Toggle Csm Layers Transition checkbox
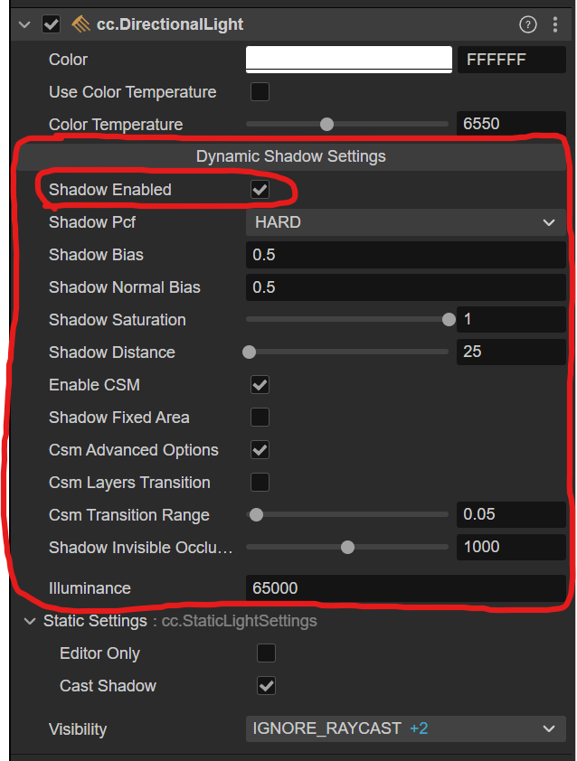 coord(260,483)
